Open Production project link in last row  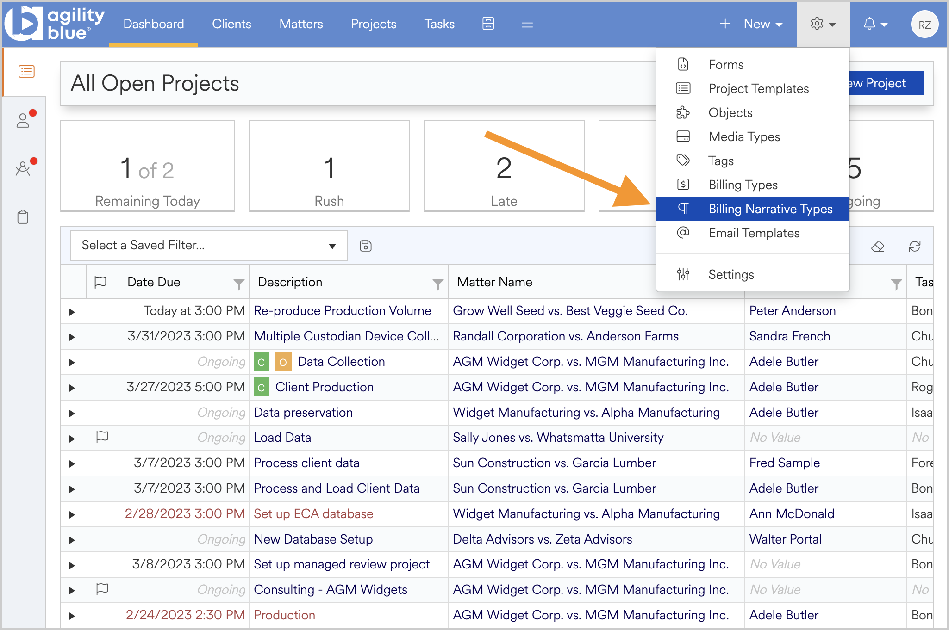[285, 615]
